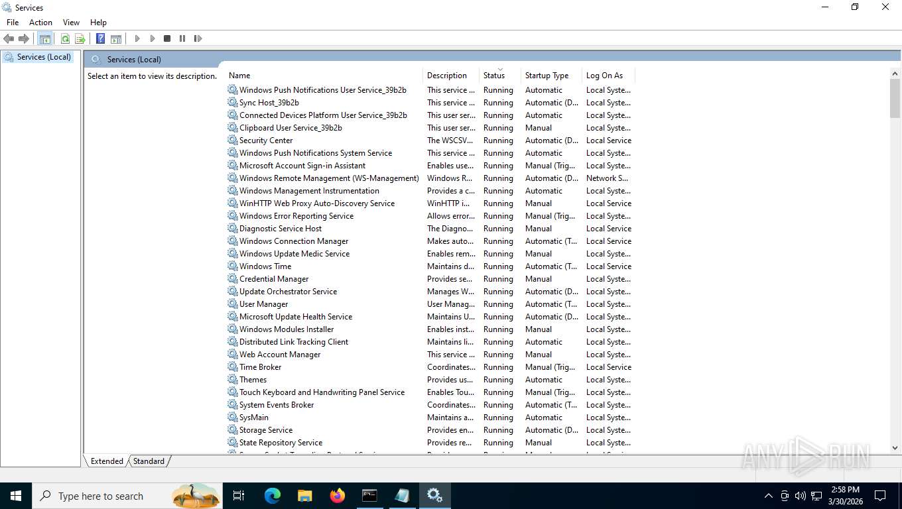The image size is (902, 509).
Task: Open the Action menu
Action: [x=40, y=23]
